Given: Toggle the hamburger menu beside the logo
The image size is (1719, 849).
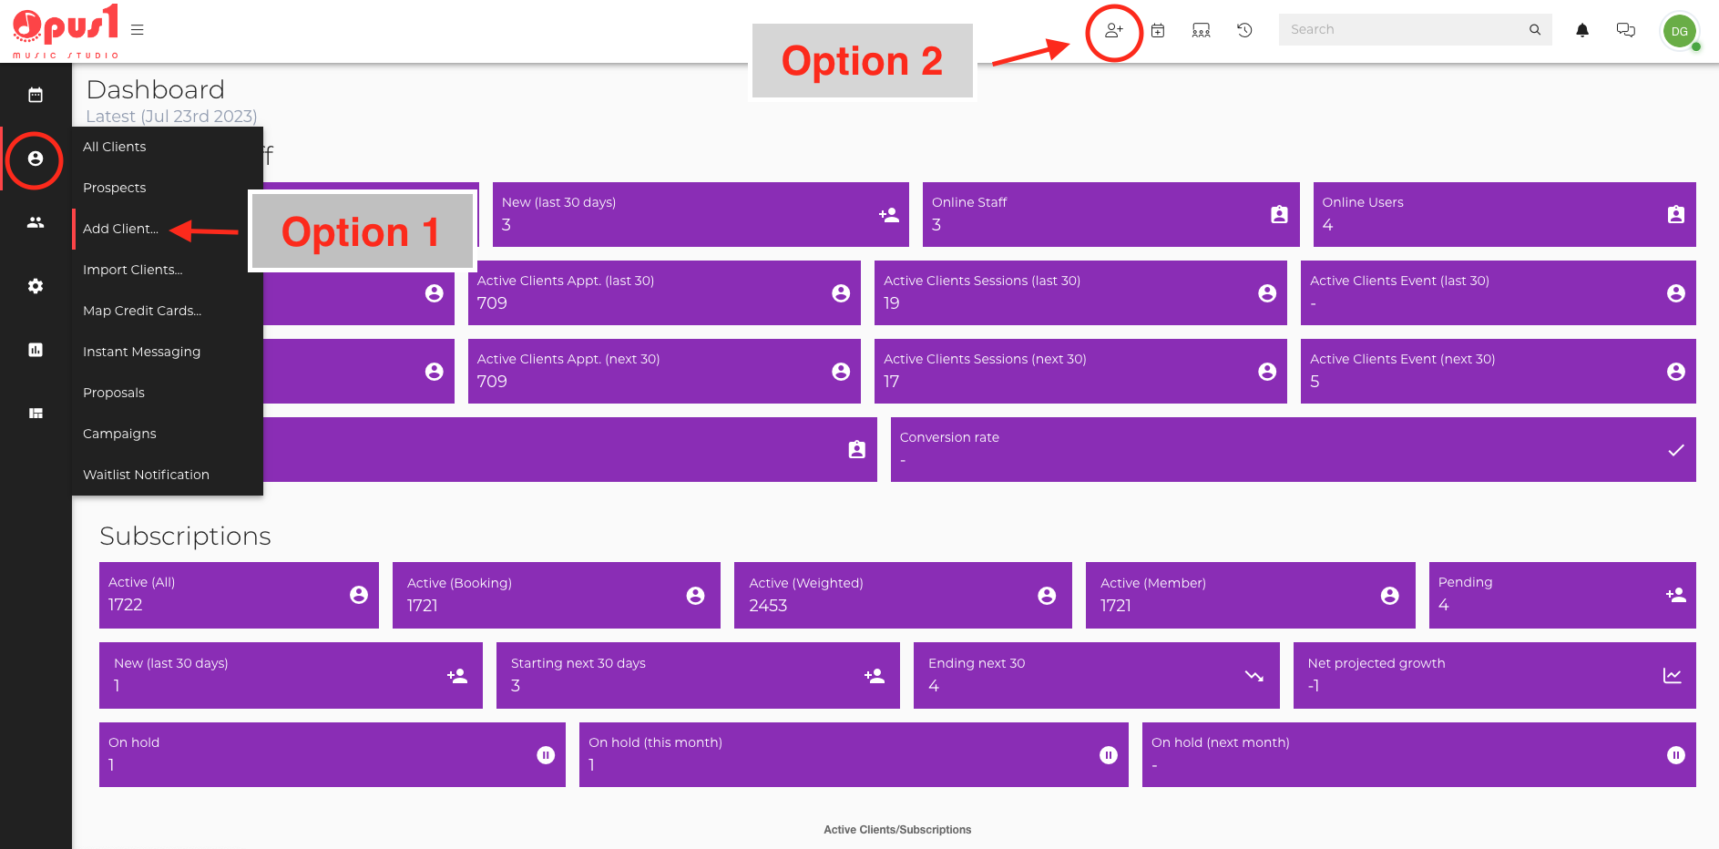Looking at the screenshot, I should (138, 30).
